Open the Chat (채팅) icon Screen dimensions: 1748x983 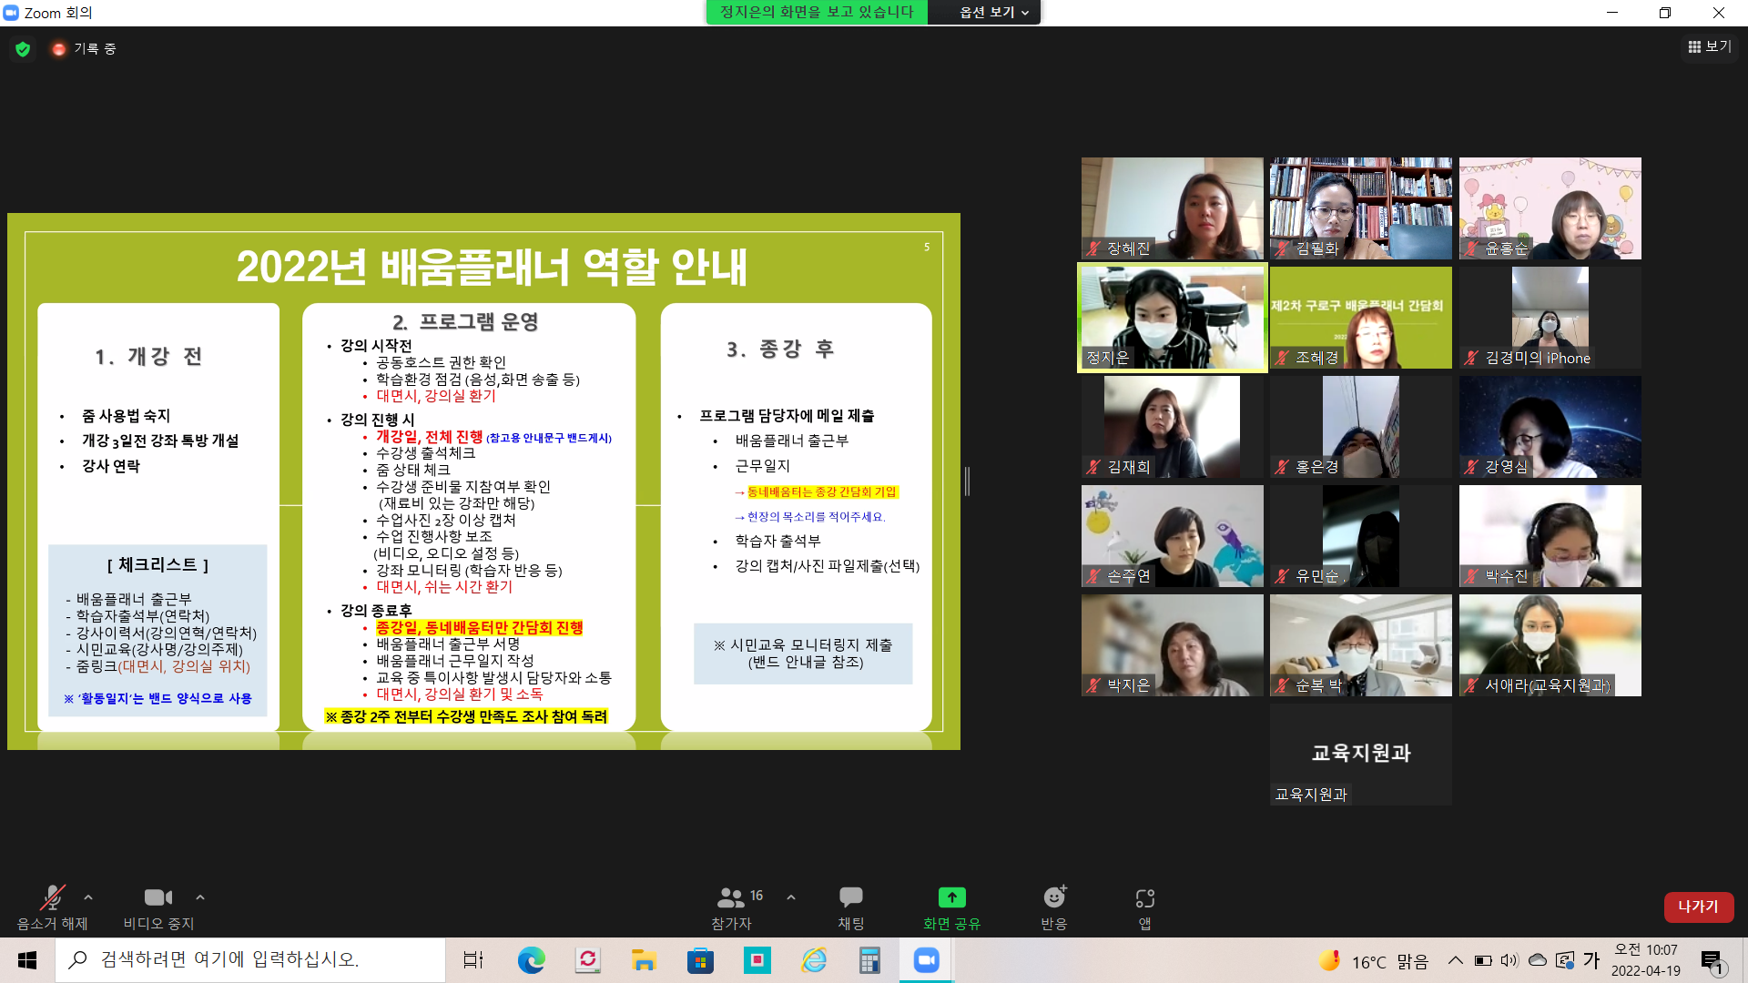(850, 898)
